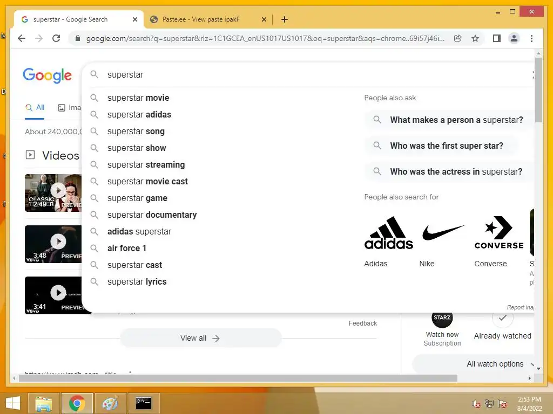The image size is (553, 414).
Task: Click the address bar lock icon
Action: tap(78, 38)
